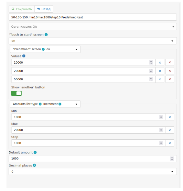Click the Назад back button
The image size is (183, 191).
[x=44, y=9]
